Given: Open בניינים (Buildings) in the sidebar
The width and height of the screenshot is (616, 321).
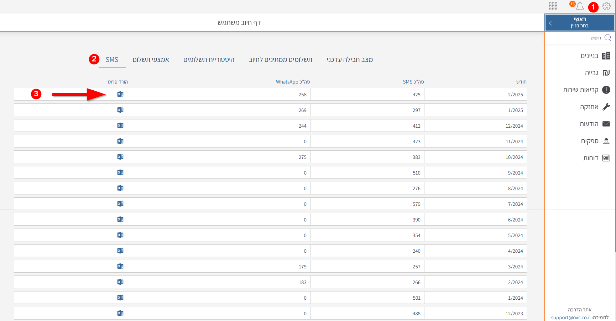Looking at the screenshot, I should pos(590,56).
